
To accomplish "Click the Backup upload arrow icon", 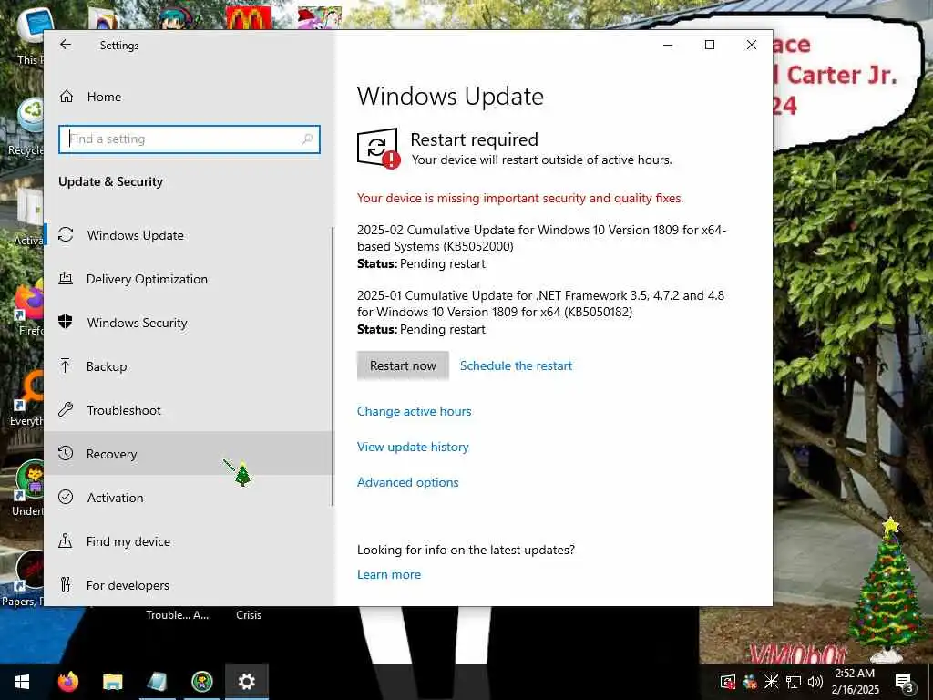I will 66,365.
